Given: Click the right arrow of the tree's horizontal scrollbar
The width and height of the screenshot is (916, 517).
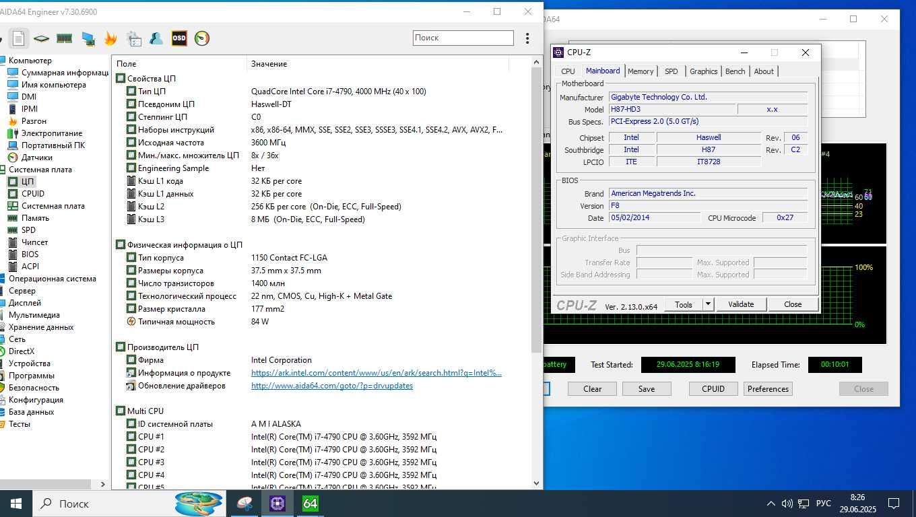Looking at the screenshot, I should coord(103,484).
